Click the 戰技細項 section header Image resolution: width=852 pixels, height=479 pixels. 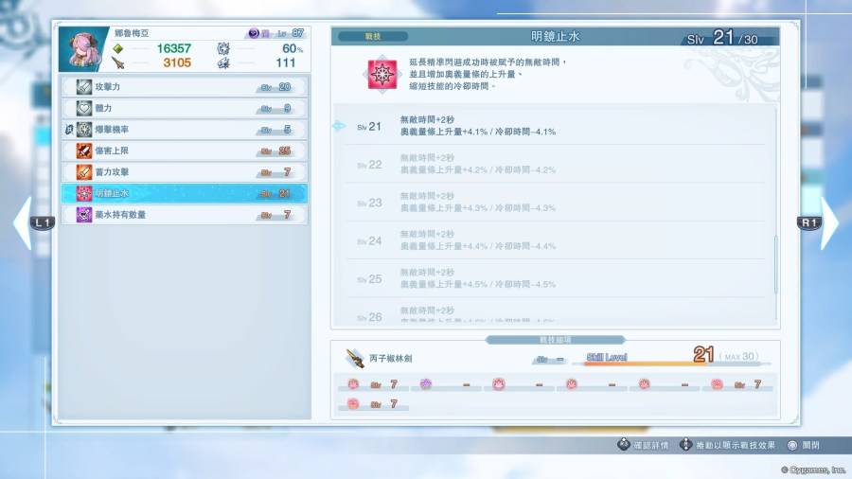click(555, 340)
